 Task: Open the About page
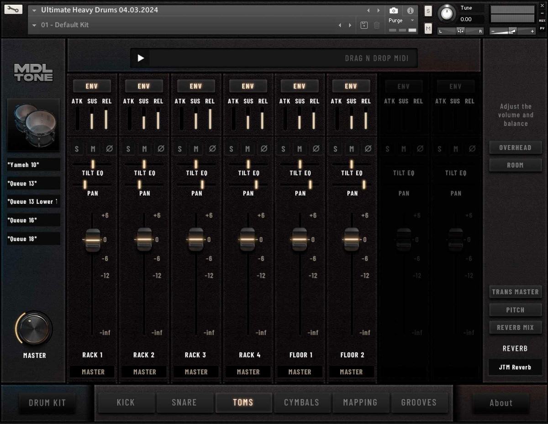pos(501,403)
